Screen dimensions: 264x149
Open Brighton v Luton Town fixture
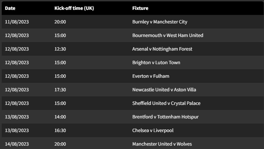click(156, 63)
